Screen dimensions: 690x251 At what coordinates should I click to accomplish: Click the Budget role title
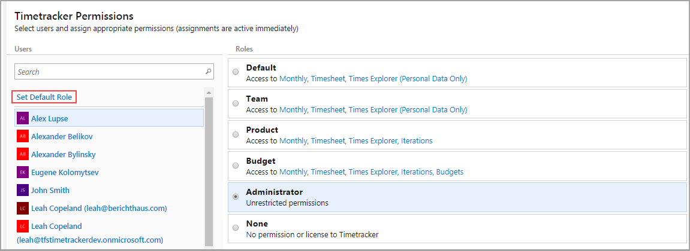261,161
